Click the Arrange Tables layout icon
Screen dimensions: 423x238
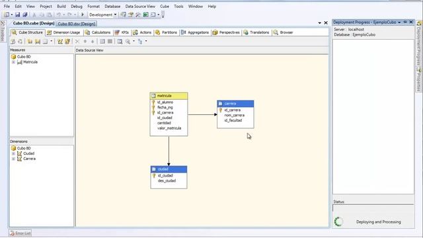point(140,41)
